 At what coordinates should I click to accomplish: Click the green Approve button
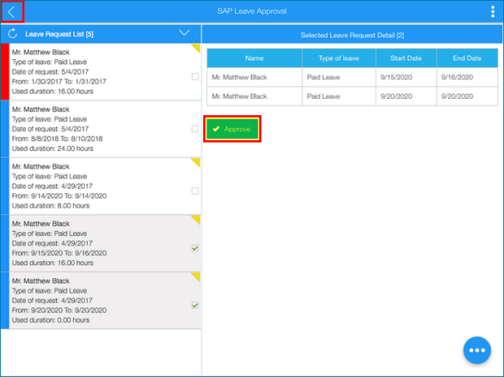(232, 129)
